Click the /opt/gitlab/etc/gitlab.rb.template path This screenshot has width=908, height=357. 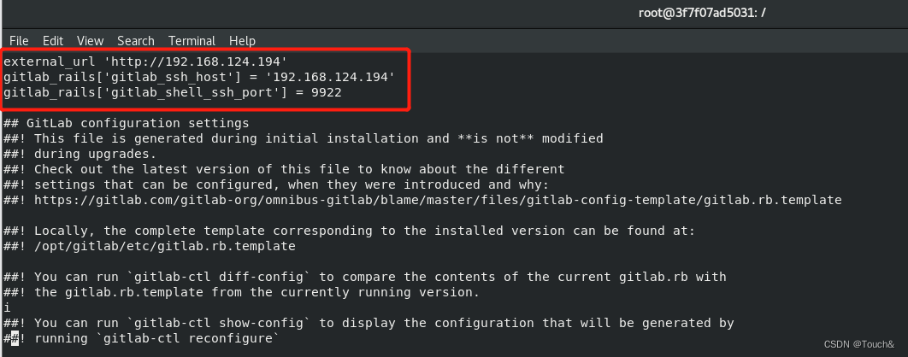[x=164, y=247]
